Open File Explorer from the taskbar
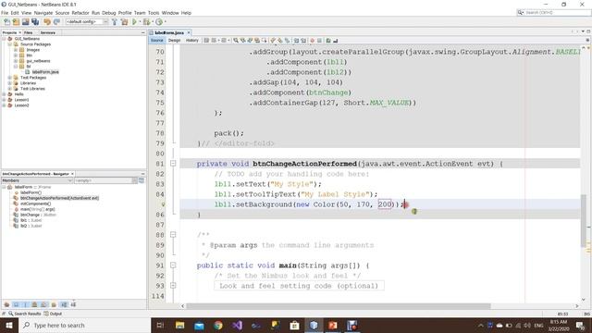This screenshot has width=592, height=333. coord(179,325)
